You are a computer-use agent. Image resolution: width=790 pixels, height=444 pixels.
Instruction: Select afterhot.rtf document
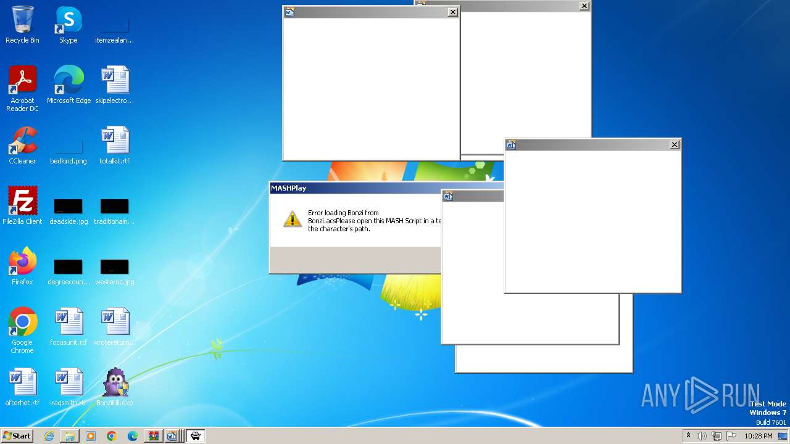(22, 387)
